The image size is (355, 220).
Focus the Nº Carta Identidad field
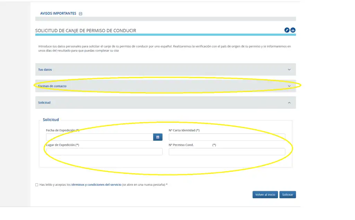[227, 137]
